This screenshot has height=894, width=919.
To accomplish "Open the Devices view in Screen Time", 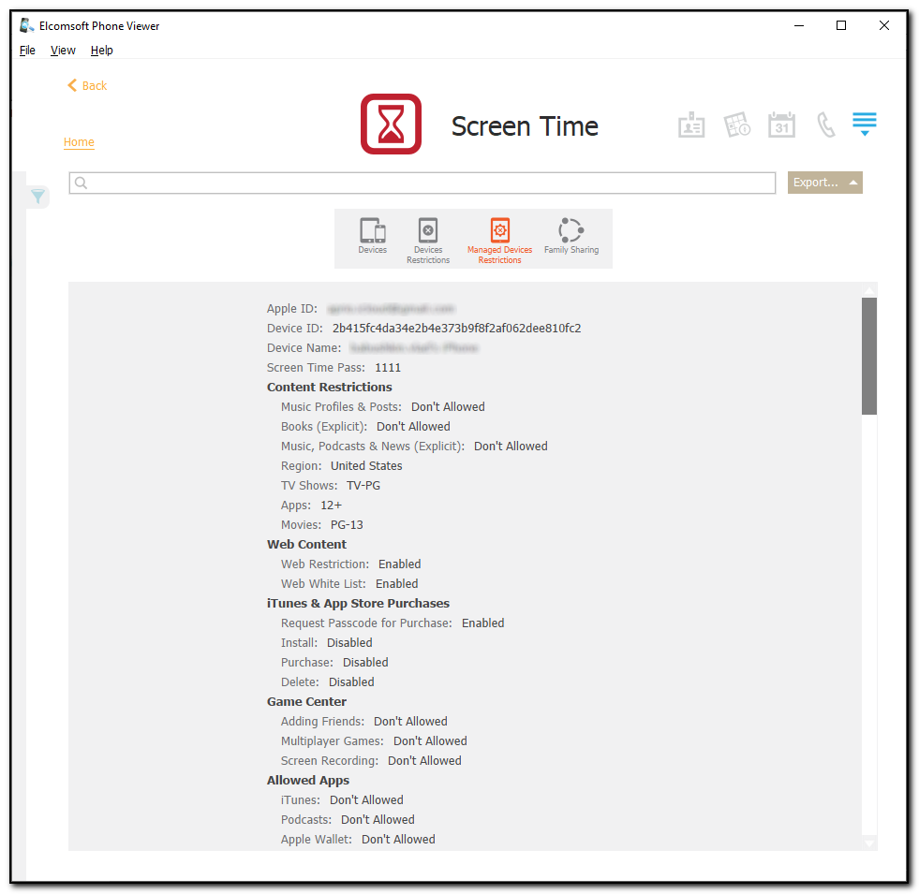I will 372,237.
